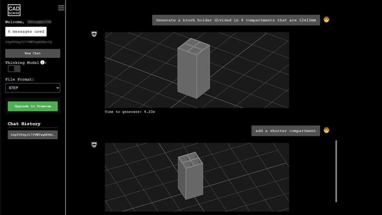The height and width of the screenshot is (215, 382).
Task: Open chat history entry 5dgfU6vpJc70VWTwyMOHs
Action: click(33, 135)
